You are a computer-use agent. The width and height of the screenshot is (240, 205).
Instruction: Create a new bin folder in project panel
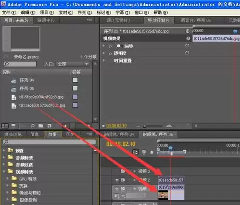coord(41,126)
